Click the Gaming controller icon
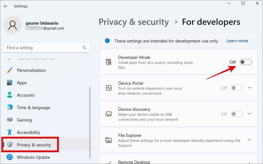This screenshot has height=164, width=263. tap(10, 120)
